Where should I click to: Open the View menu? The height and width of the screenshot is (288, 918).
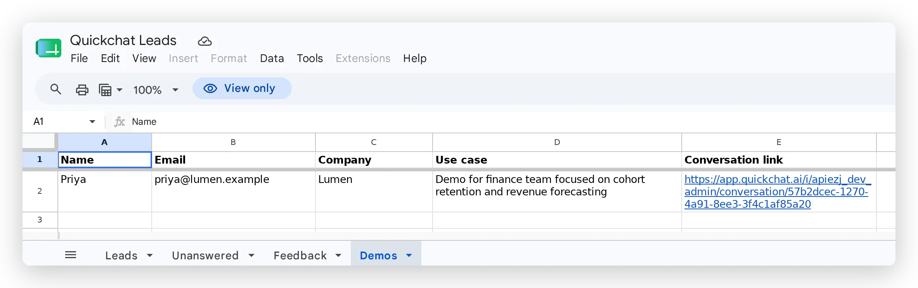pos(144,59)
